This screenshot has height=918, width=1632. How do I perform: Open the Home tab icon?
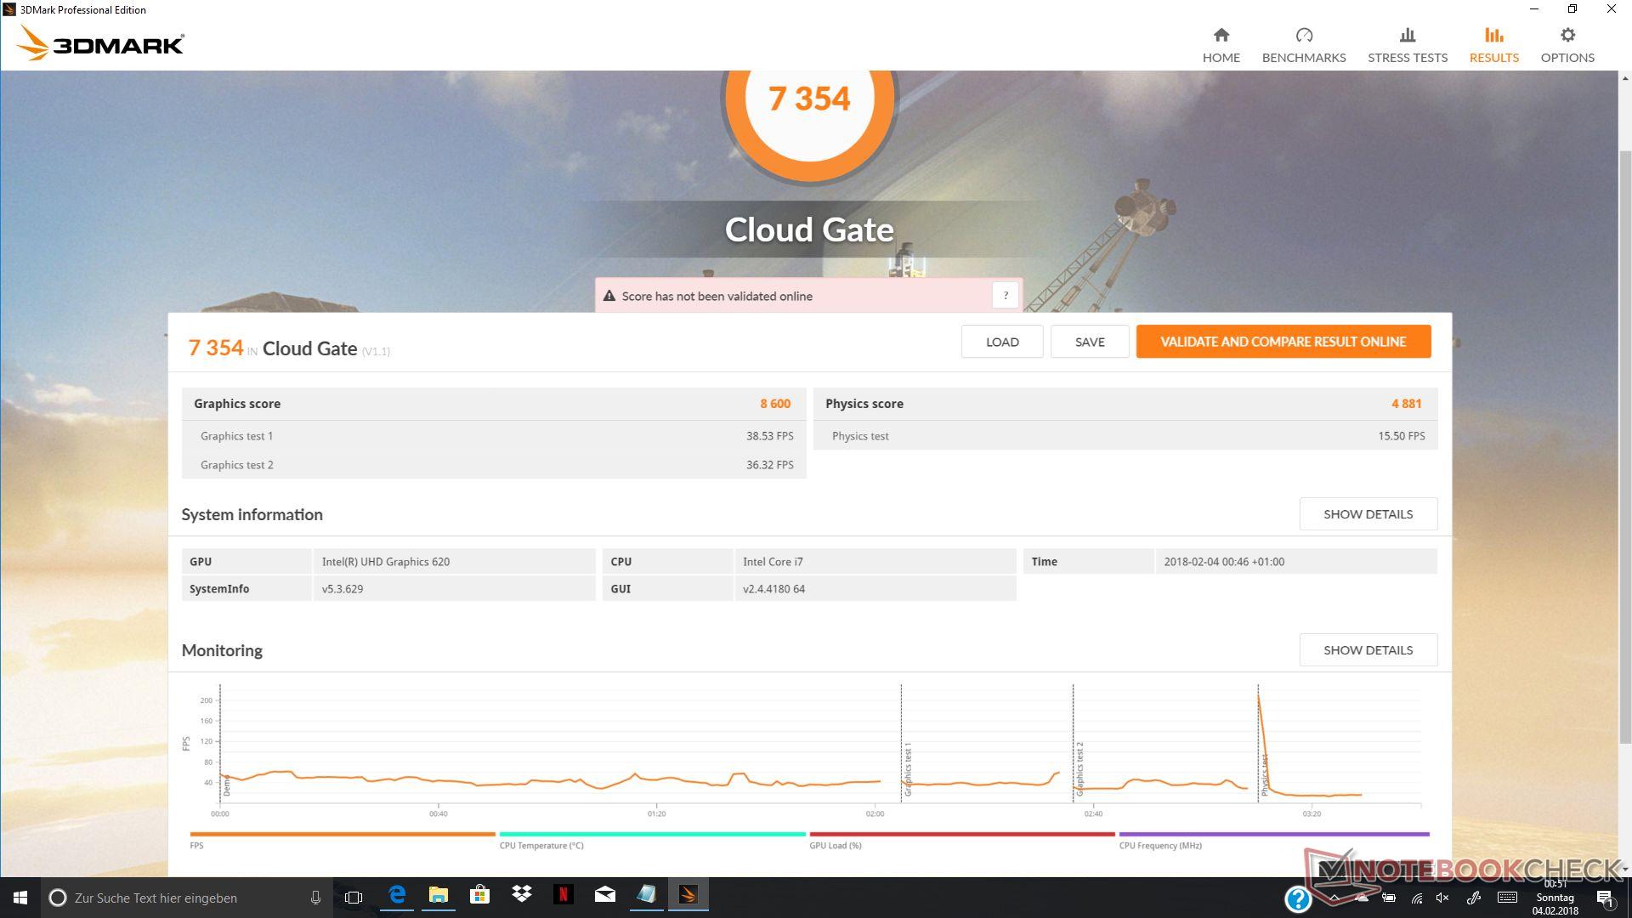coord(1221,36)
